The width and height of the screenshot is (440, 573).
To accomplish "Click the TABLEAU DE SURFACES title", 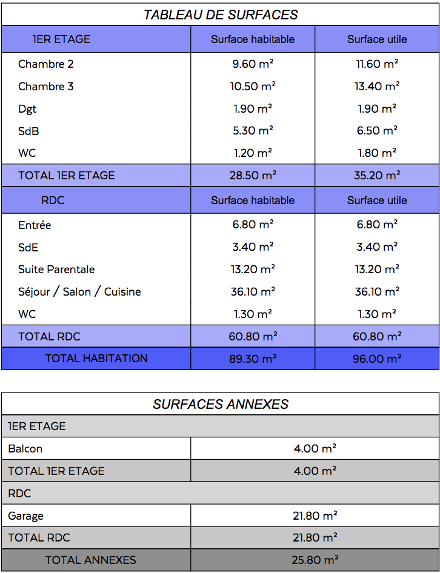I will click(x=220, y=15).
